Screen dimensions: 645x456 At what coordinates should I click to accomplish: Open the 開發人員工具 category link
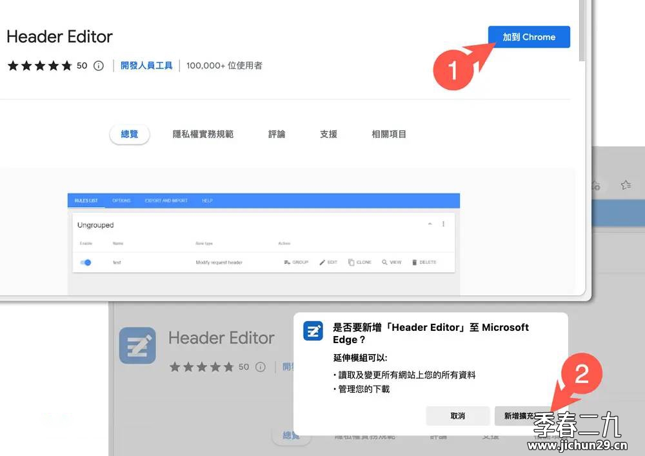click(x=146, y=66)
